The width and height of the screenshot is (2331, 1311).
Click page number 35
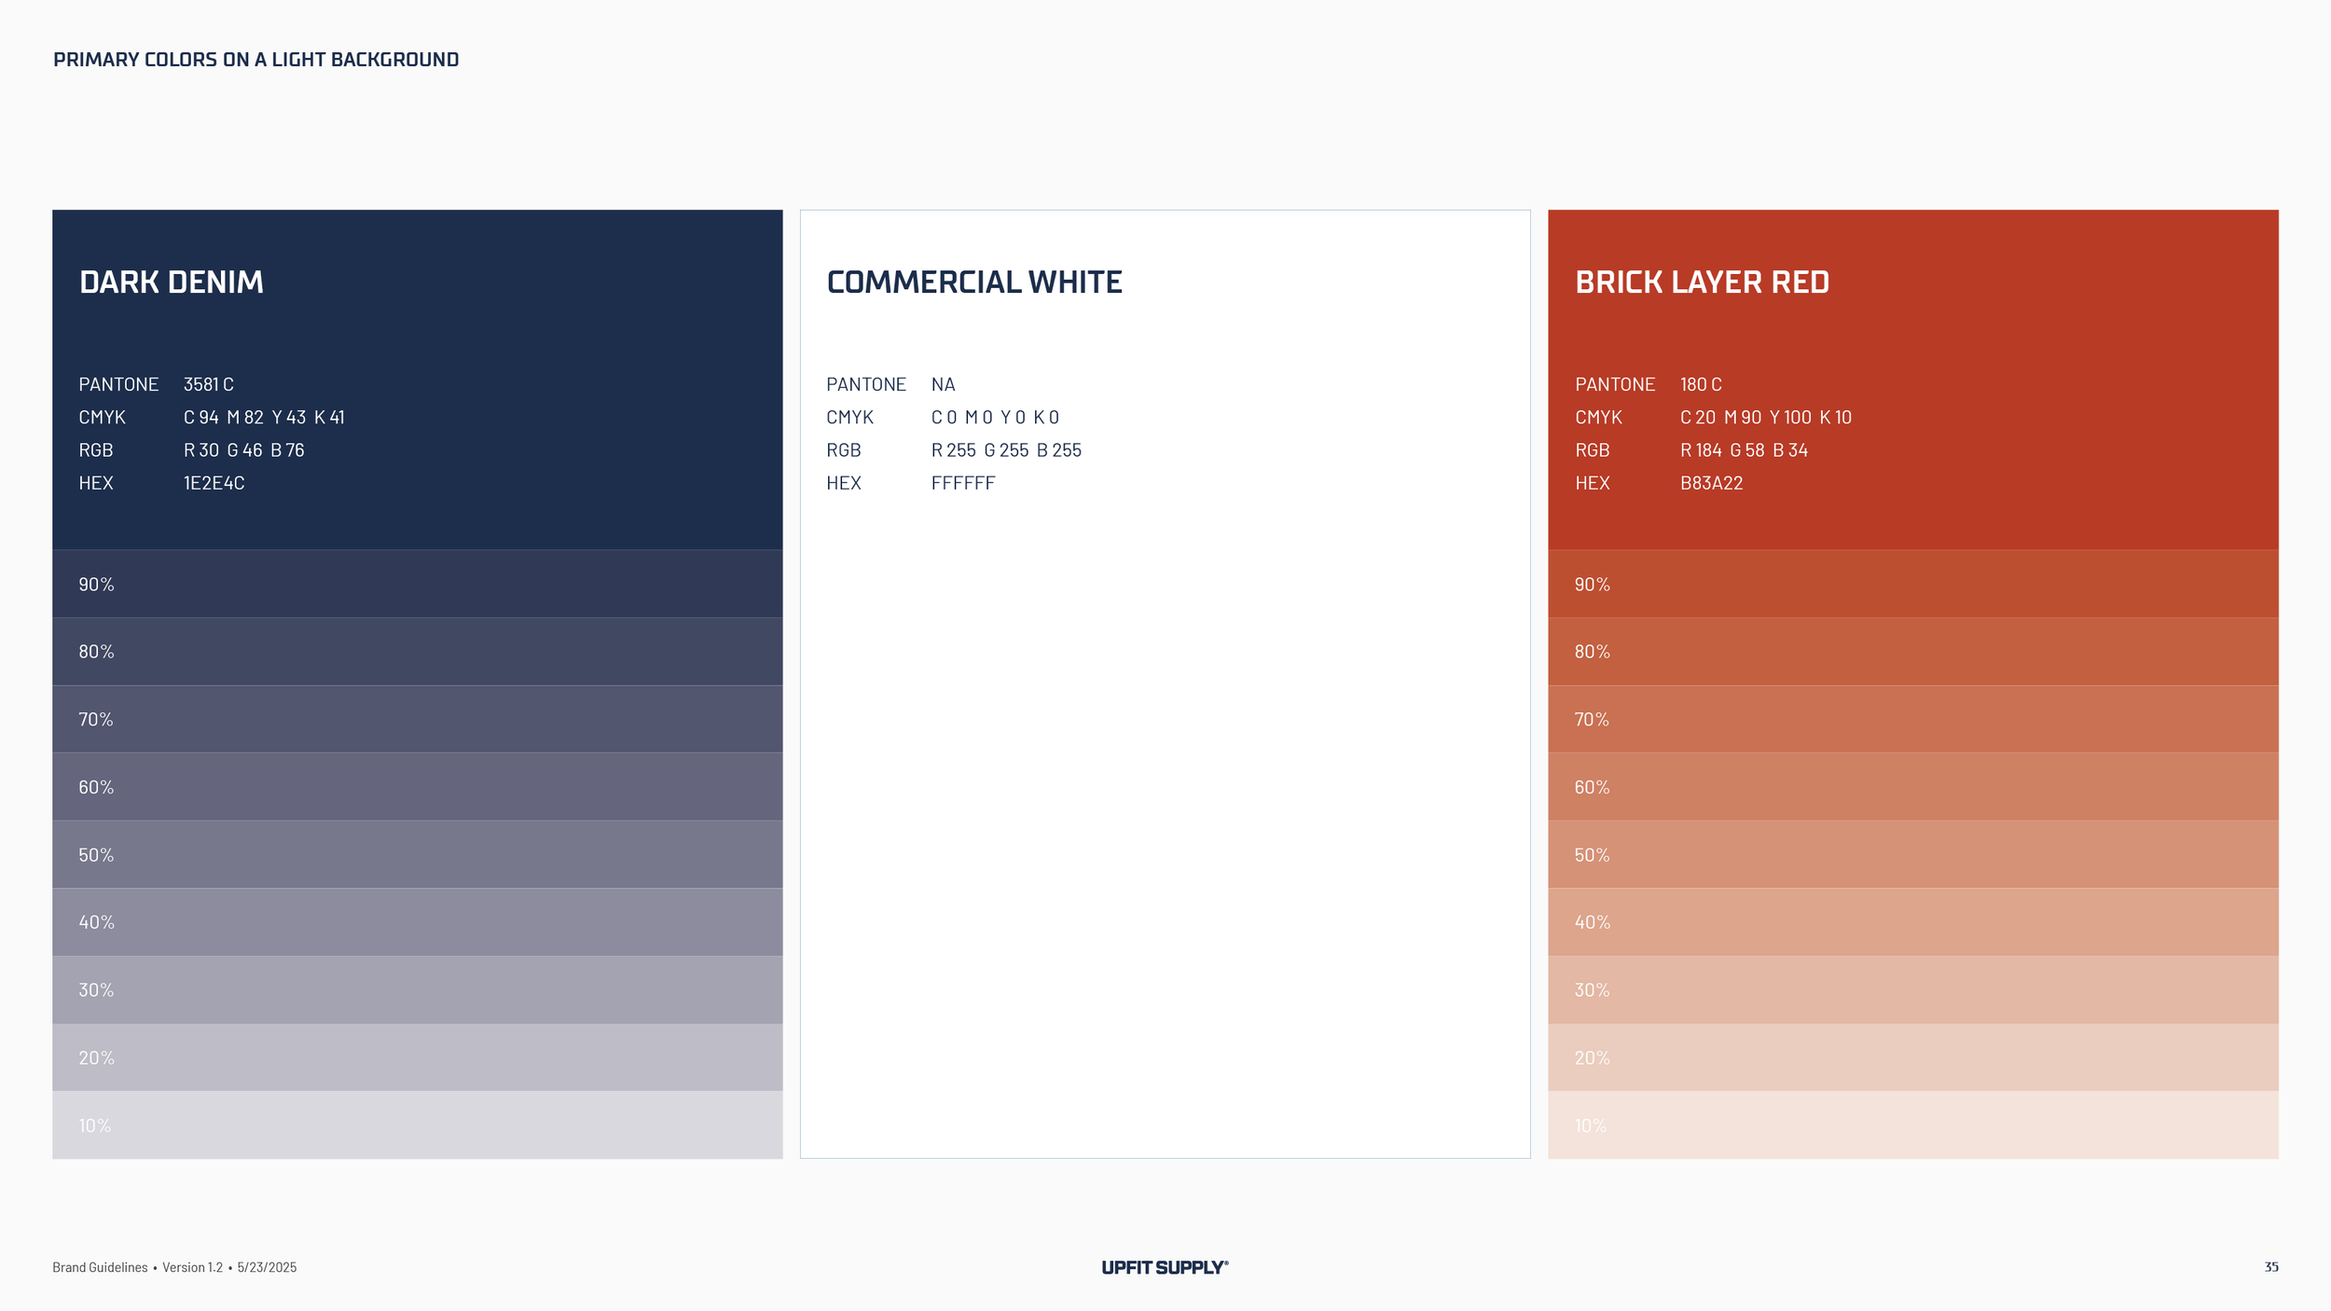click(x=2271, y=1266)
